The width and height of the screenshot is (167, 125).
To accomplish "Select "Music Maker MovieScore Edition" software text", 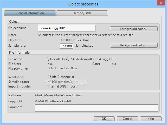I will coord(58,95).
